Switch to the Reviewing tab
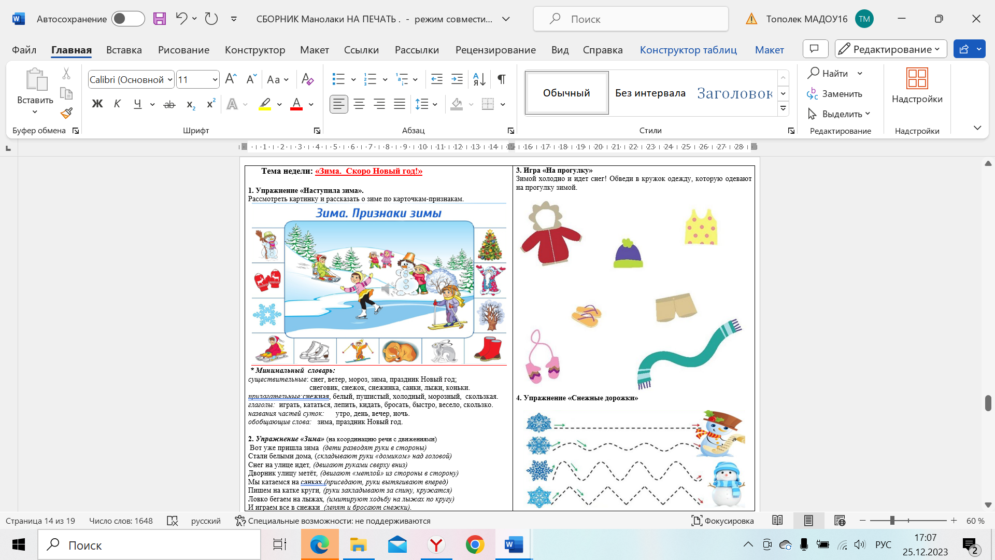 coord(495,50)
